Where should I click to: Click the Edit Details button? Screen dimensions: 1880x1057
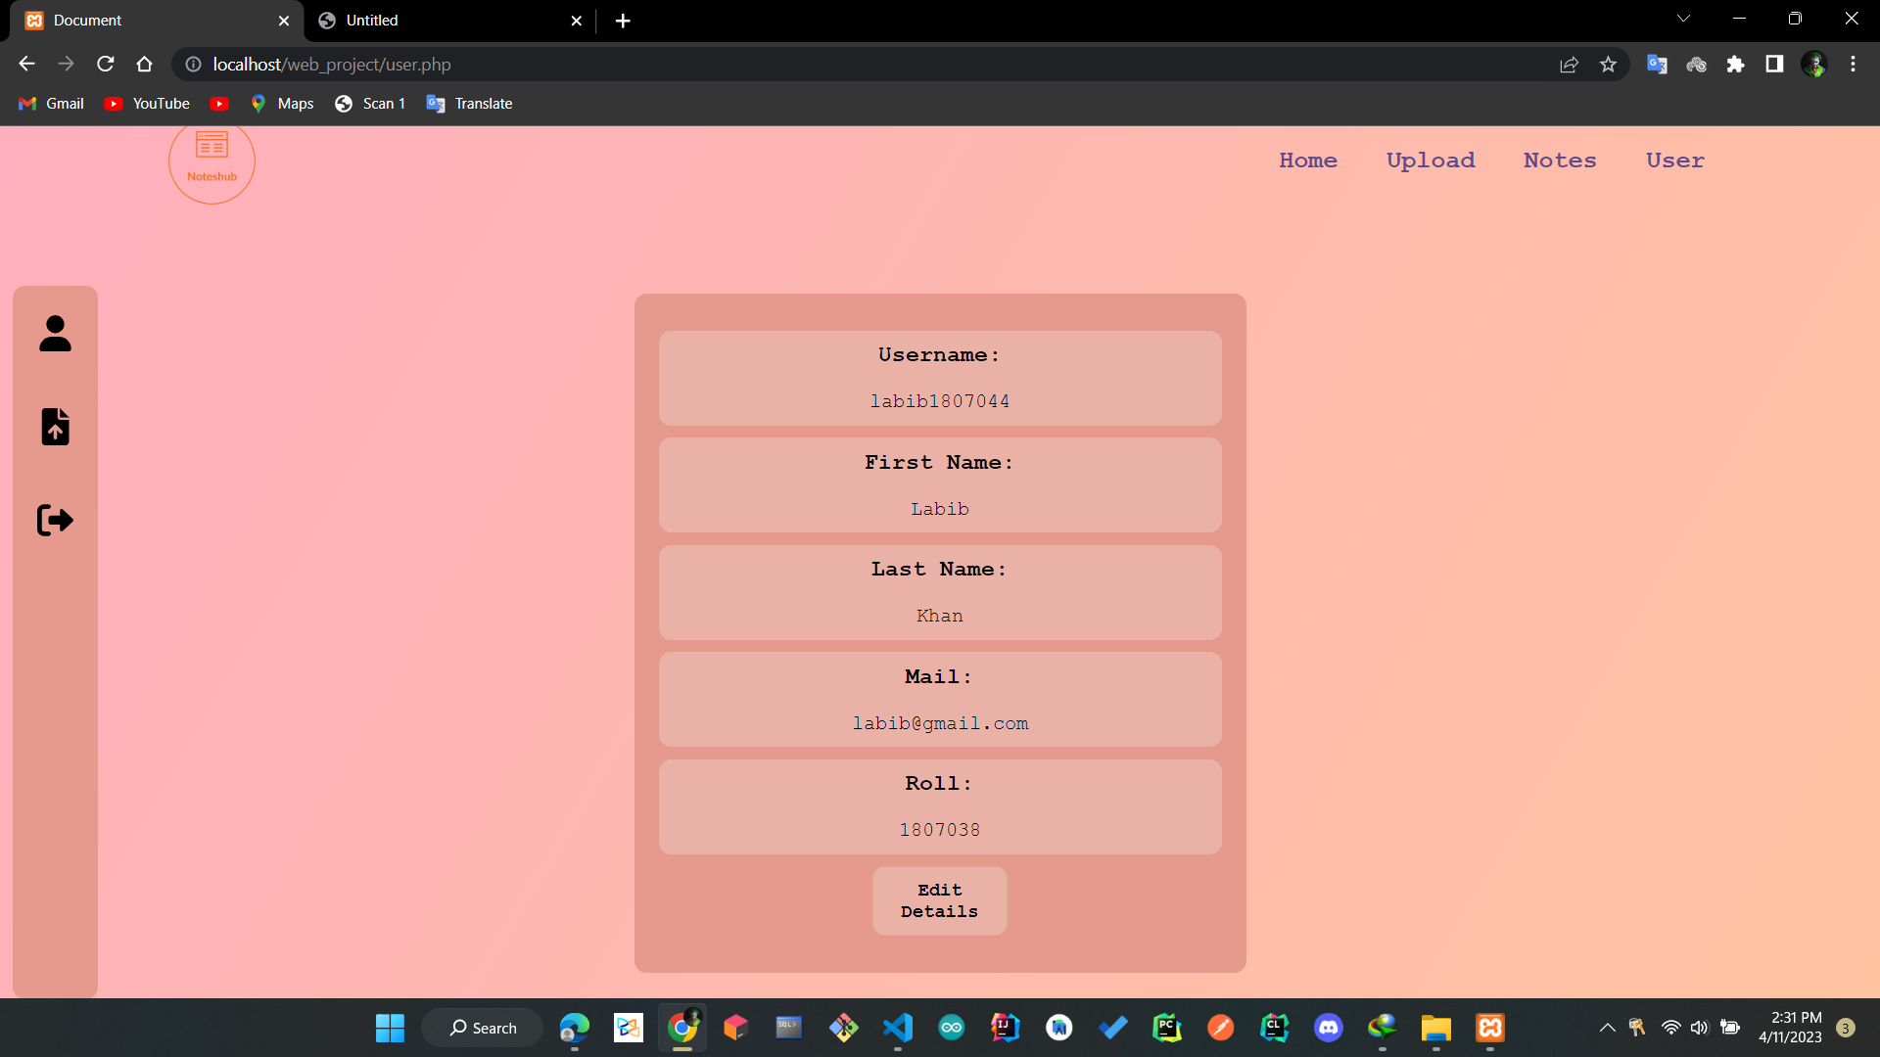[940, 900]
